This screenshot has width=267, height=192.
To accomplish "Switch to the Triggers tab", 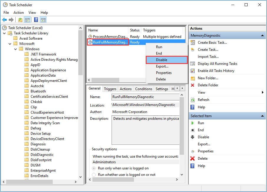I will tap(110, 89).
